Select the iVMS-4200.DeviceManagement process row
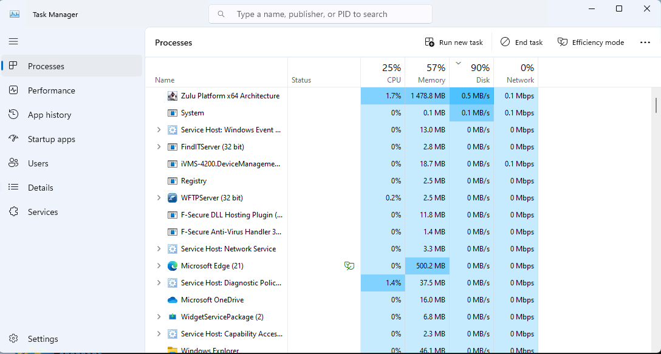This screenshot has width=661, height=354. pos(342,163)
